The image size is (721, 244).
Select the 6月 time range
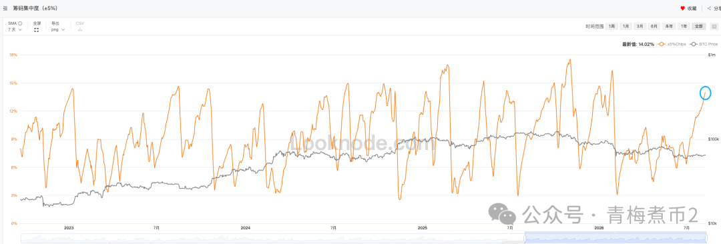coord(654,26)
